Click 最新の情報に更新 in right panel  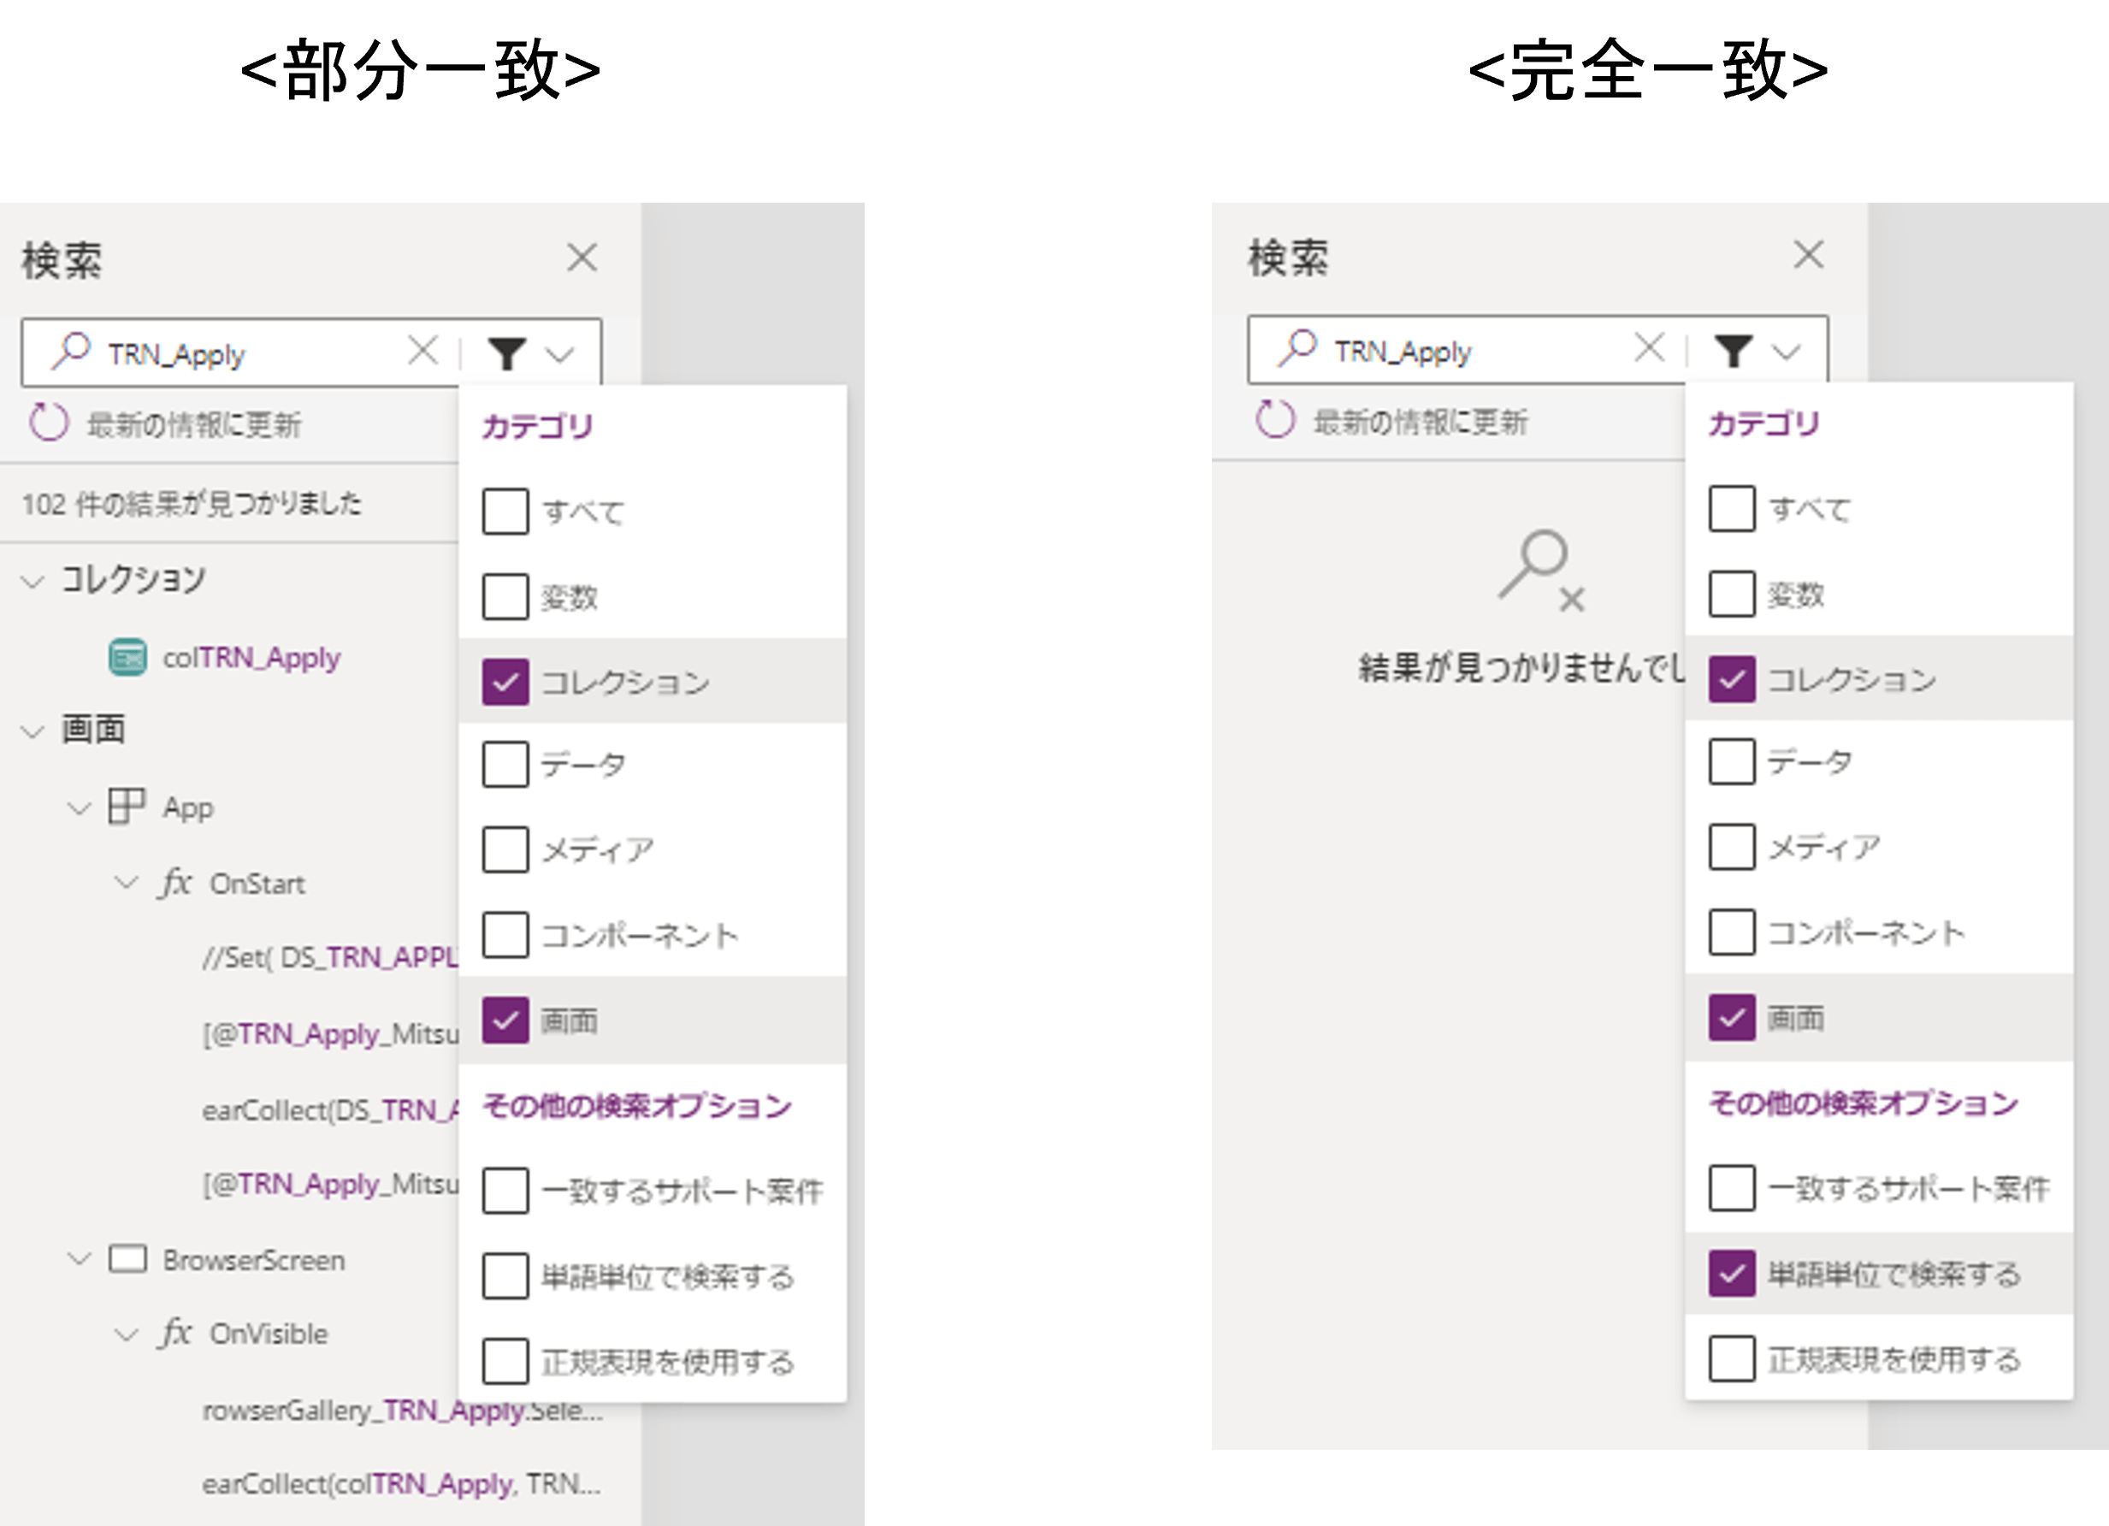tap(1420, 423)
